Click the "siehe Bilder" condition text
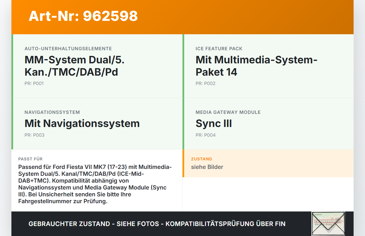This screenshot has width=365, height=236. (207, 167)
